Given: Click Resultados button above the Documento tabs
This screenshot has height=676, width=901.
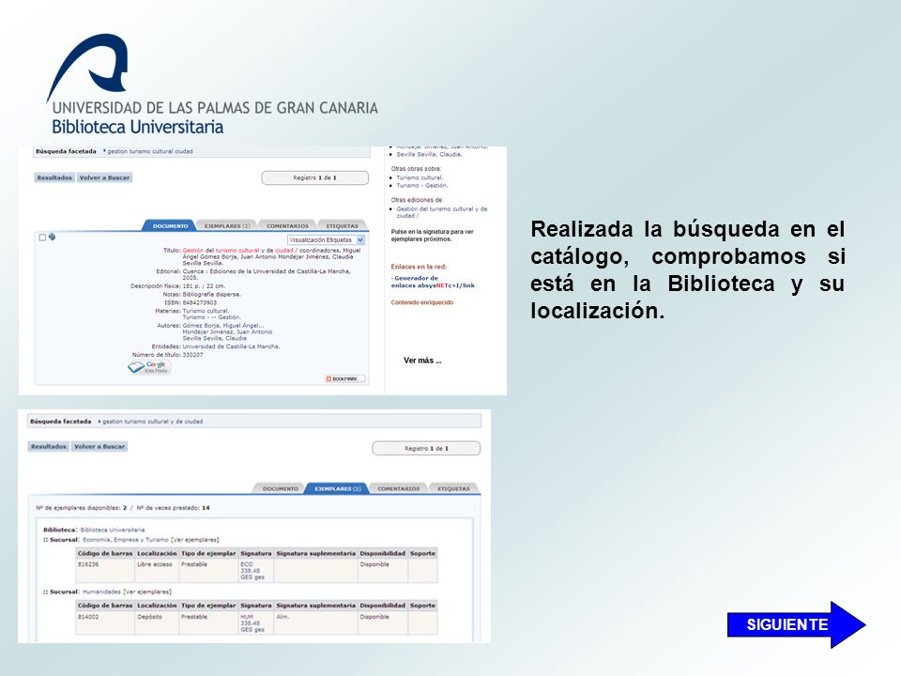Looking at the screenshot, I should [x=54, y=177].
